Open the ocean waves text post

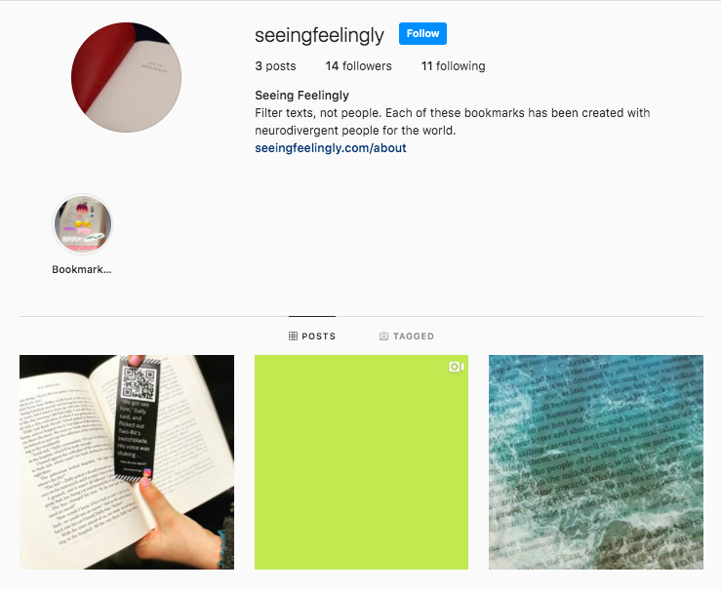pos(596,462)
